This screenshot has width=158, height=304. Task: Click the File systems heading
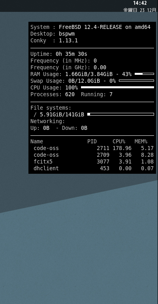point(51,108)
